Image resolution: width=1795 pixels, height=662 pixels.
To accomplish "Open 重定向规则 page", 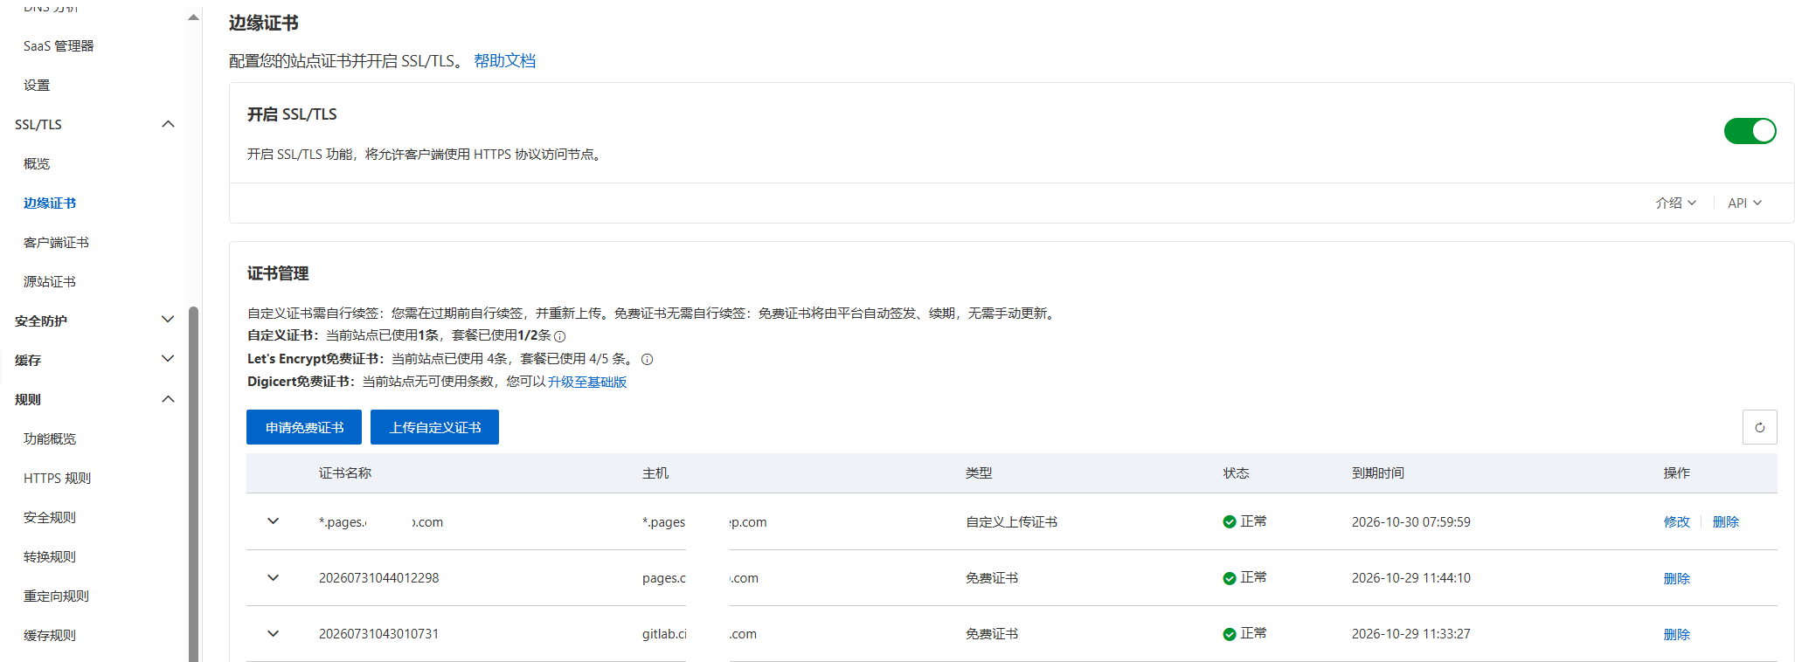I will point(56,596).
